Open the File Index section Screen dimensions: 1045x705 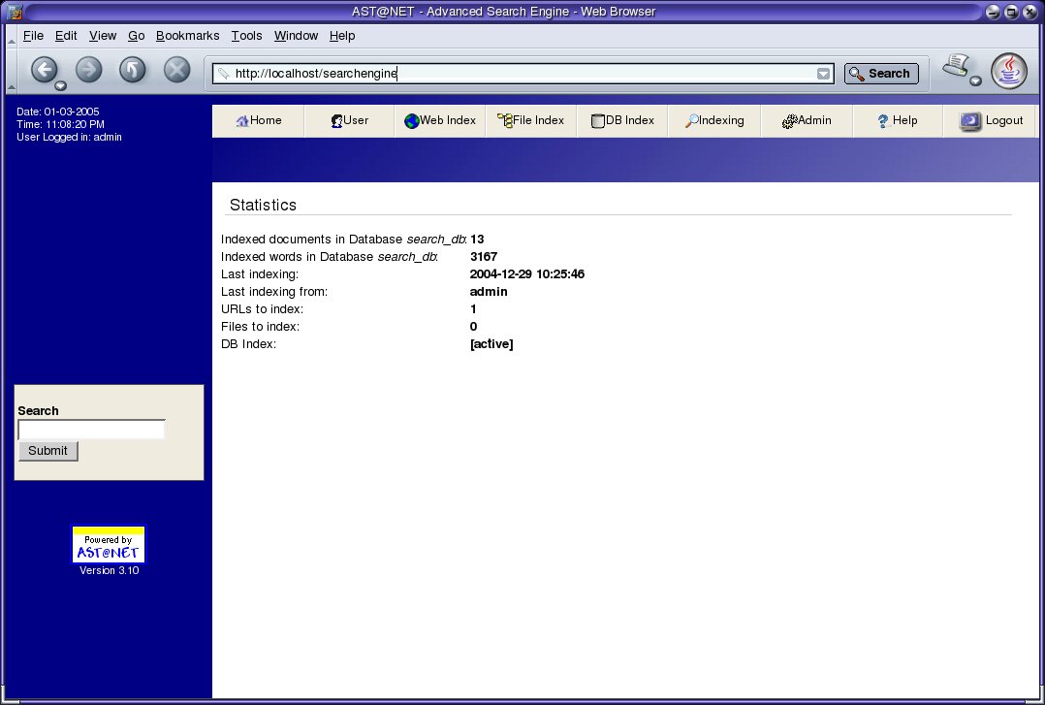click(x=530, y=120)
